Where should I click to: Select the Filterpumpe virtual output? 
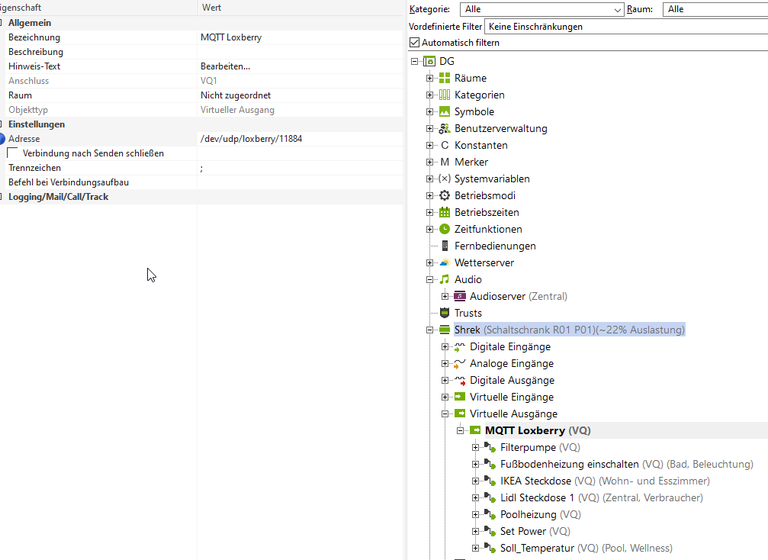529,447
